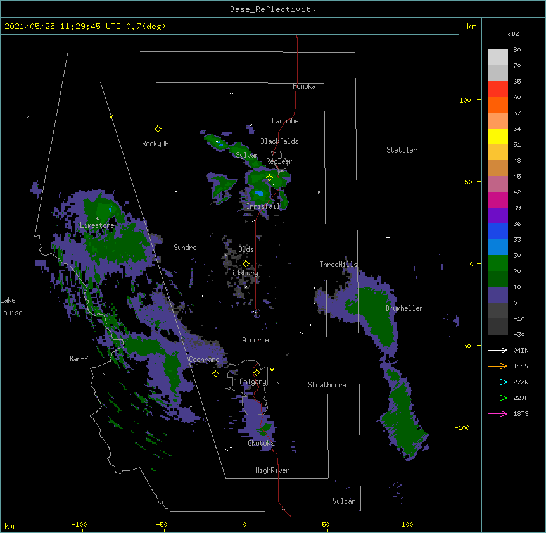Select the Stettler label
Image resolution: width=546 pixels, height=533 pixels.
(x=402, y=150)
